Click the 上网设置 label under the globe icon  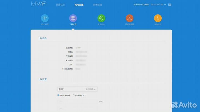pyautogui.click(x=73, y=24)
